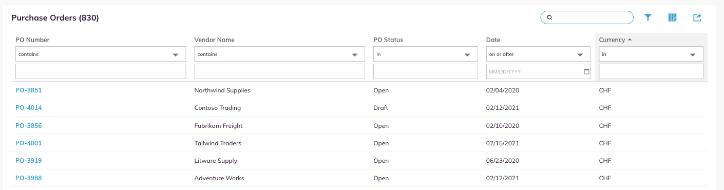Click Open status in the PO-3851 row

click(x=381, y=90)
